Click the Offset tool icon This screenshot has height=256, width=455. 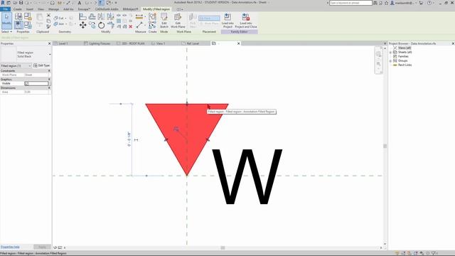pyautogui.click(x=92, y=16)
